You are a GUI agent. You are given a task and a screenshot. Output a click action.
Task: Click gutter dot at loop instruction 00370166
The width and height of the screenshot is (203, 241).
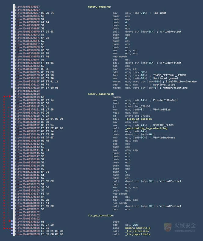coord(12,228)
